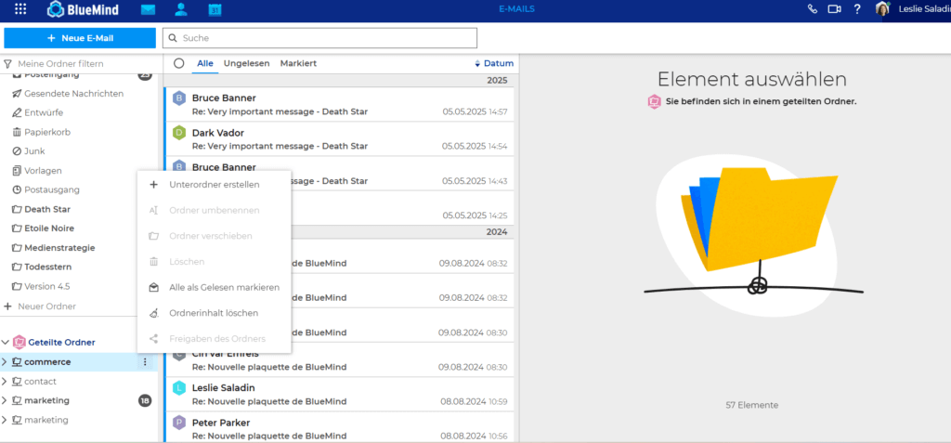Open the mail app icon in top bar
951x443 pixels.
(148, 9)
